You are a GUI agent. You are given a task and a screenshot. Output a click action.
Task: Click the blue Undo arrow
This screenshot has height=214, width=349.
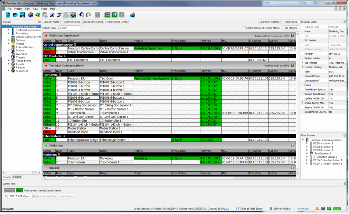point(82,15)
